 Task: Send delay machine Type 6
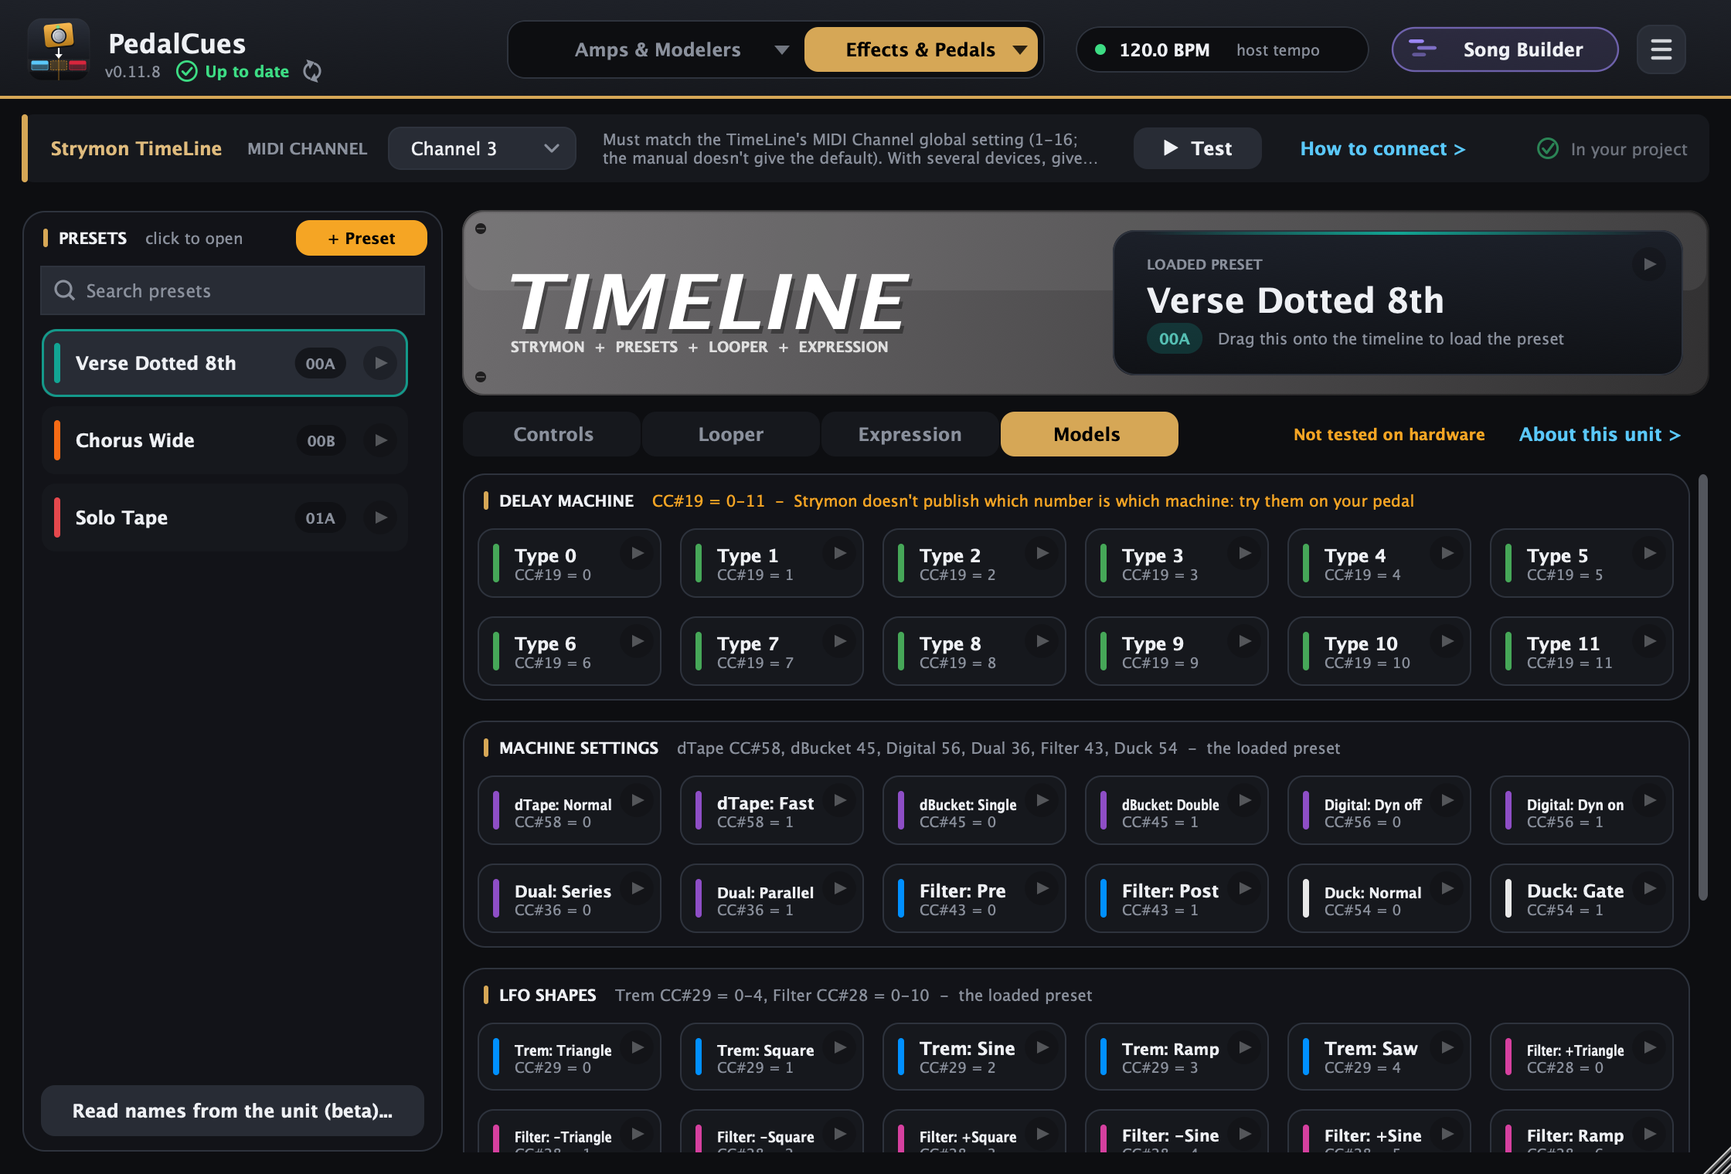(570, 651)
